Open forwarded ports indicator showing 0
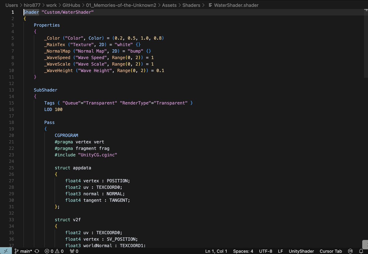 74,251
